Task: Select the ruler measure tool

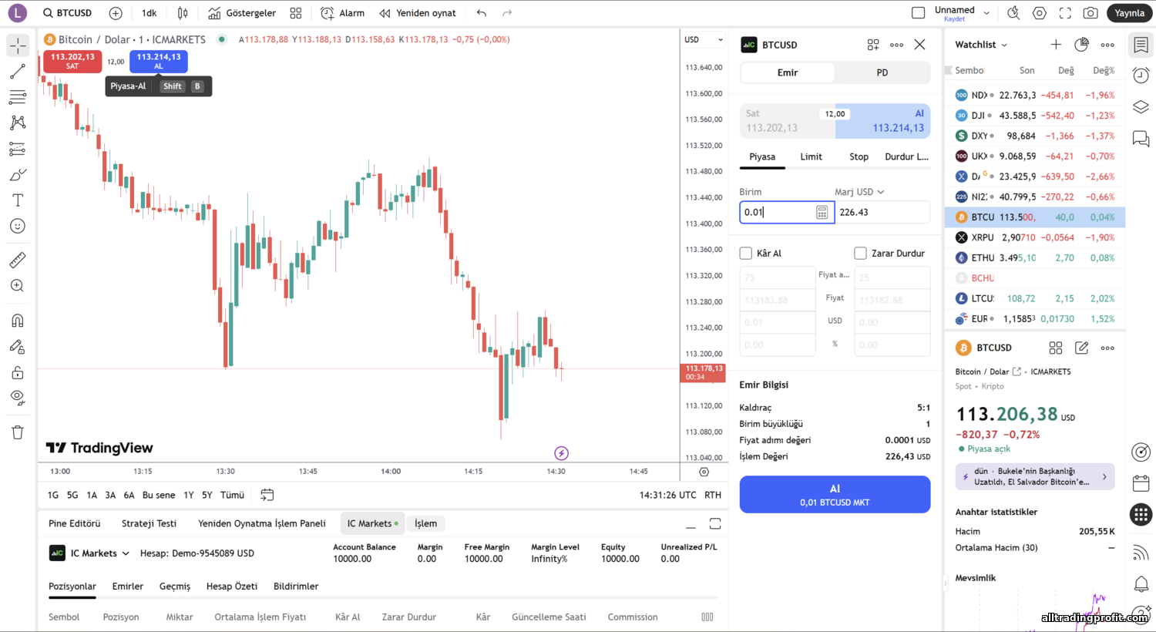Action: coord(18,260)
